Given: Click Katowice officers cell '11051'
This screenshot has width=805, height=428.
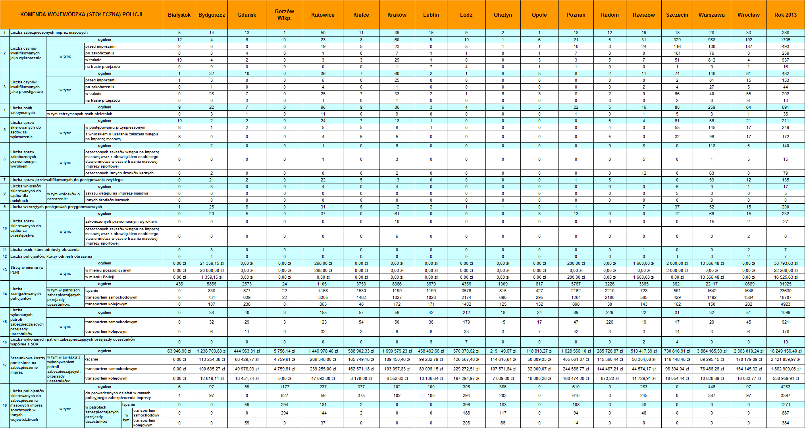Looking at the screenshot, I should (323, 284).
